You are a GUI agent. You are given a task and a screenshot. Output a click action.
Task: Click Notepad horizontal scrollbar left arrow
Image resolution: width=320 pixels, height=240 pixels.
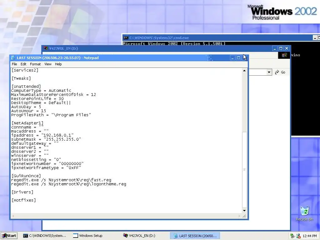(x=13, y=216)
